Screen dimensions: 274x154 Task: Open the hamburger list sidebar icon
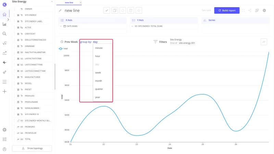pyautogui.click(x=4, y=82)
